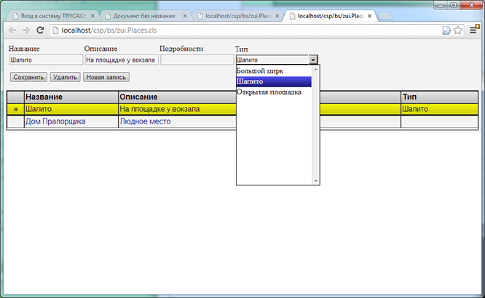Click the Тип combo box text field
485x298 pixels.
pyautogui.click(x=272, y=60)
